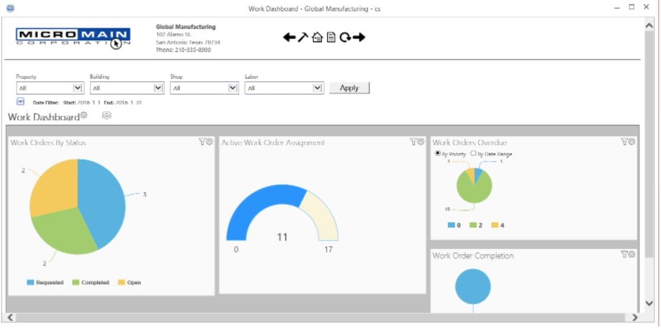Expand the Property dropdown
Image resolution: width=661 pixels, height=335 pixels.
[77, 88]
